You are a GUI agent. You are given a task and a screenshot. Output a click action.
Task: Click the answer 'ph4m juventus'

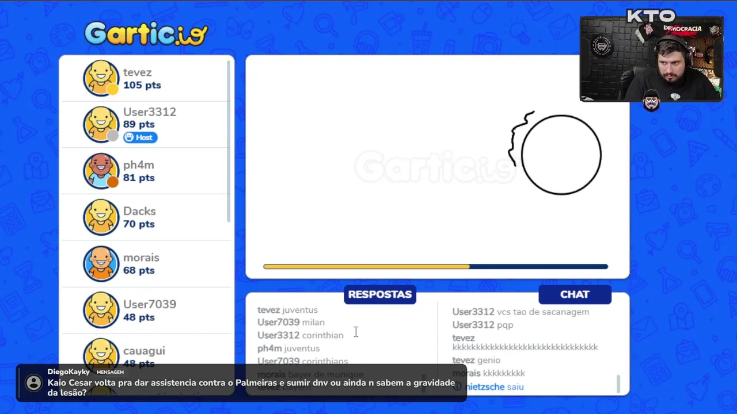click(288, 348)
